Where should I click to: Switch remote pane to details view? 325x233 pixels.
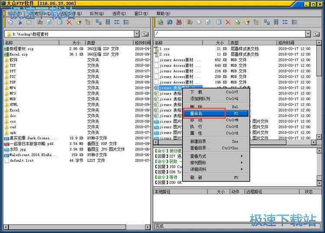294,22
